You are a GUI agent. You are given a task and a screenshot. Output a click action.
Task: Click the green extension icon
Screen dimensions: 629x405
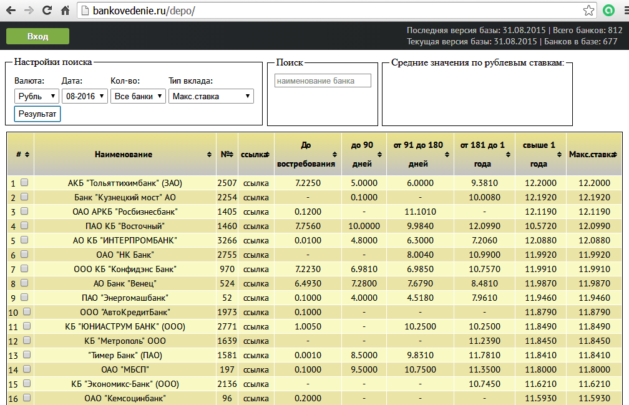608,11
